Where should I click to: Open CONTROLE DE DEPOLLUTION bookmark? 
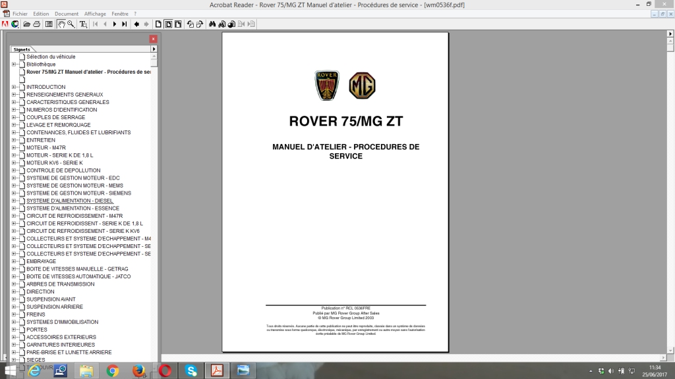pyautogui.click(x=63, y=170)
